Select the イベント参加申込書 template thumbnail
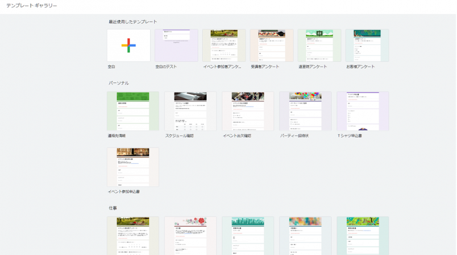This screenshot has height=255, width=457. [133, 167]
